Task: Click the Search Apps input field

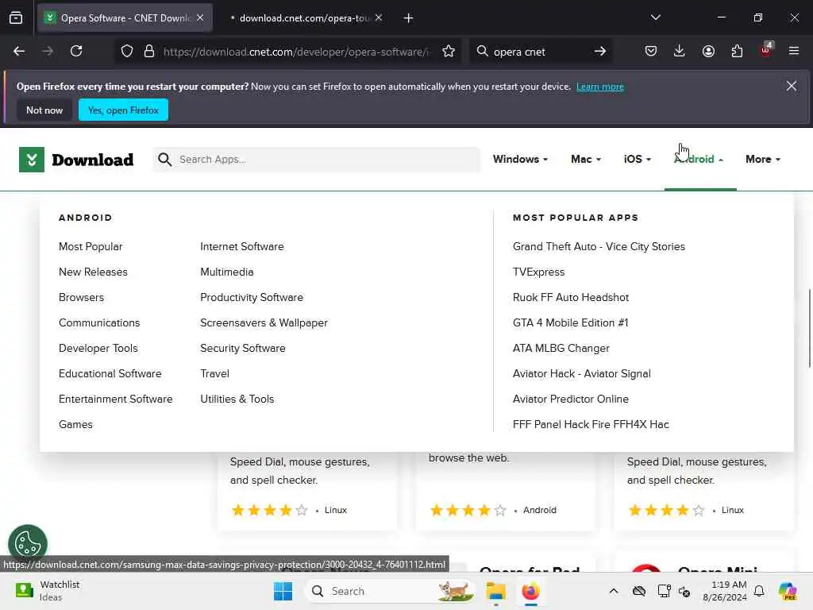Action: pos(316,159)
